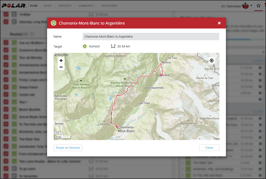The width and height of the screenshot is (266, 179).
Task: Toggle favorite checkbox for Beach Bumble
Action: pos(6,109)
